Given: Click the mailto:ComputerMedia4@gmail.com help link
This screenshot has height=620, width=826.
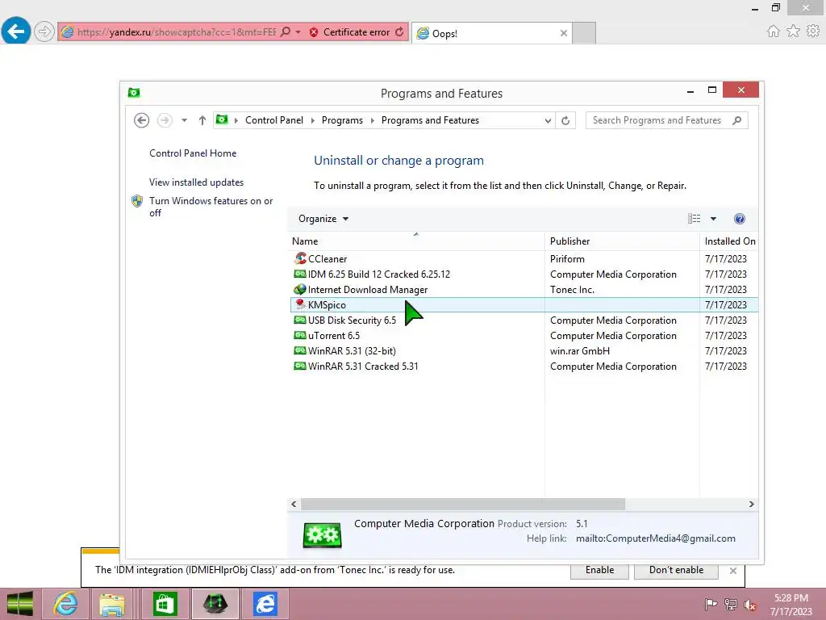Looking at the screenshot, I should click(655, 538).
